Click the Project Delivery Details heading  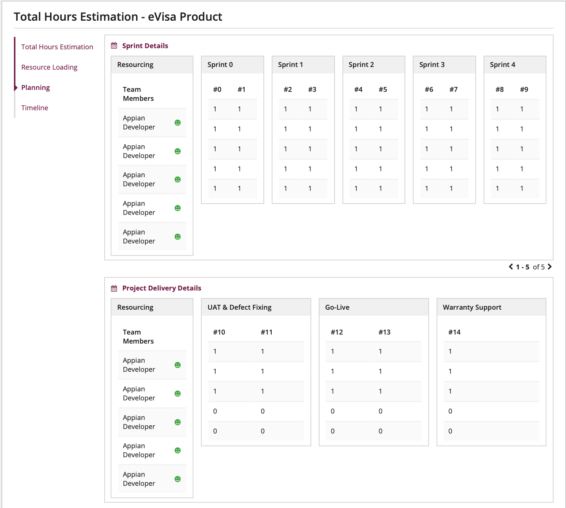click(x=161, y=288)
